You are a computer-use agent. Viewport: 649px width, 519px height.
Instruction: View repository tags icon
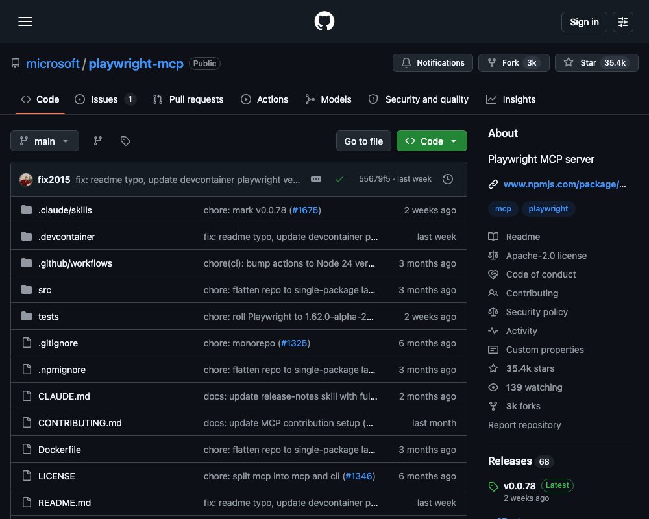point(125,141)
